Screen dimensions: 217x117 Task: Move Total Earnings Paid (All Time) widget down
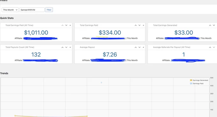(66, 25)
